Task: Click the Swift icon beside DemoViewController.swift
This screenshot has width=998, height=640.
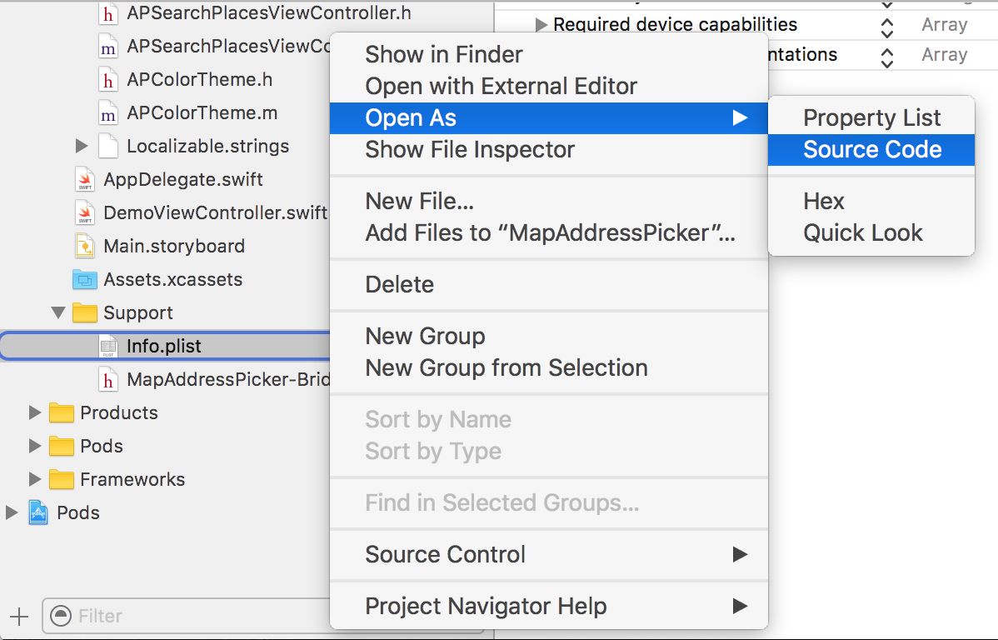Action: [84, 213]
